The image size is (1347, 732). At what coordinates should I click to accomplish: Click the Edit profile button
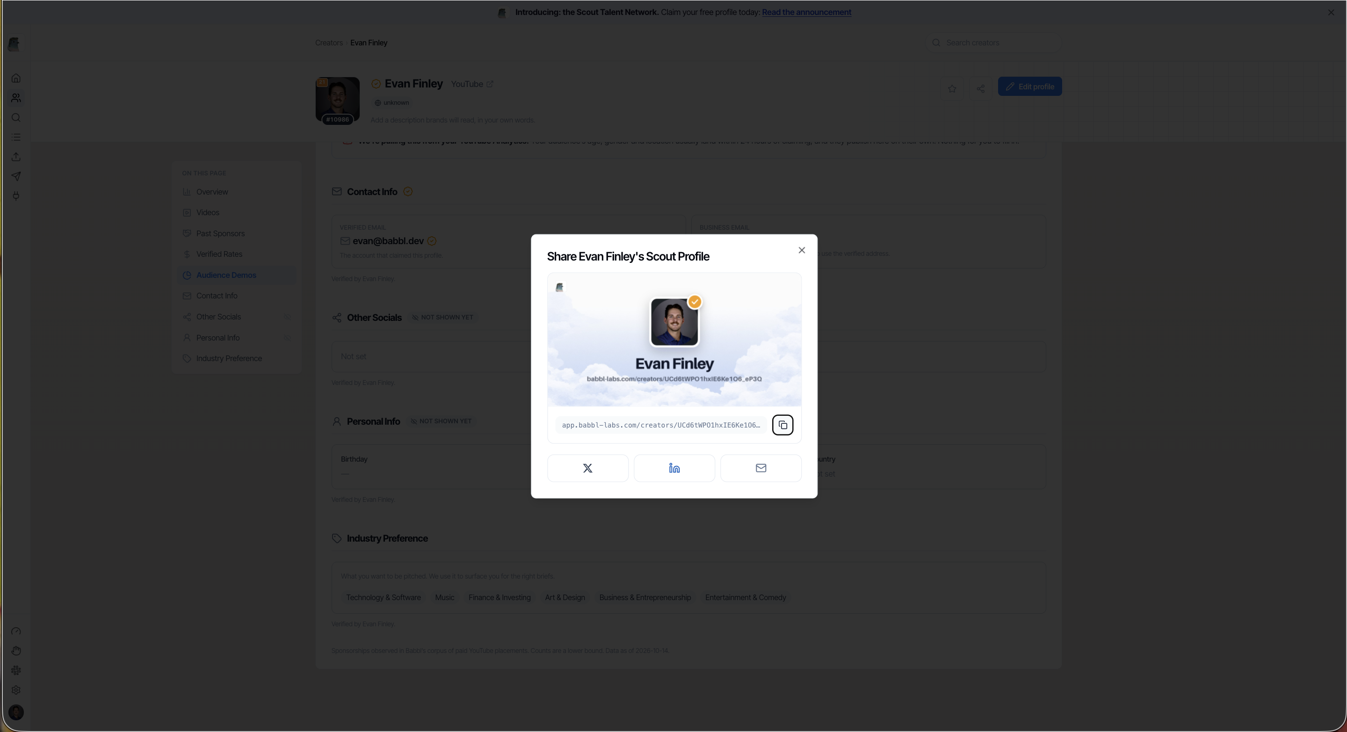1029,86
